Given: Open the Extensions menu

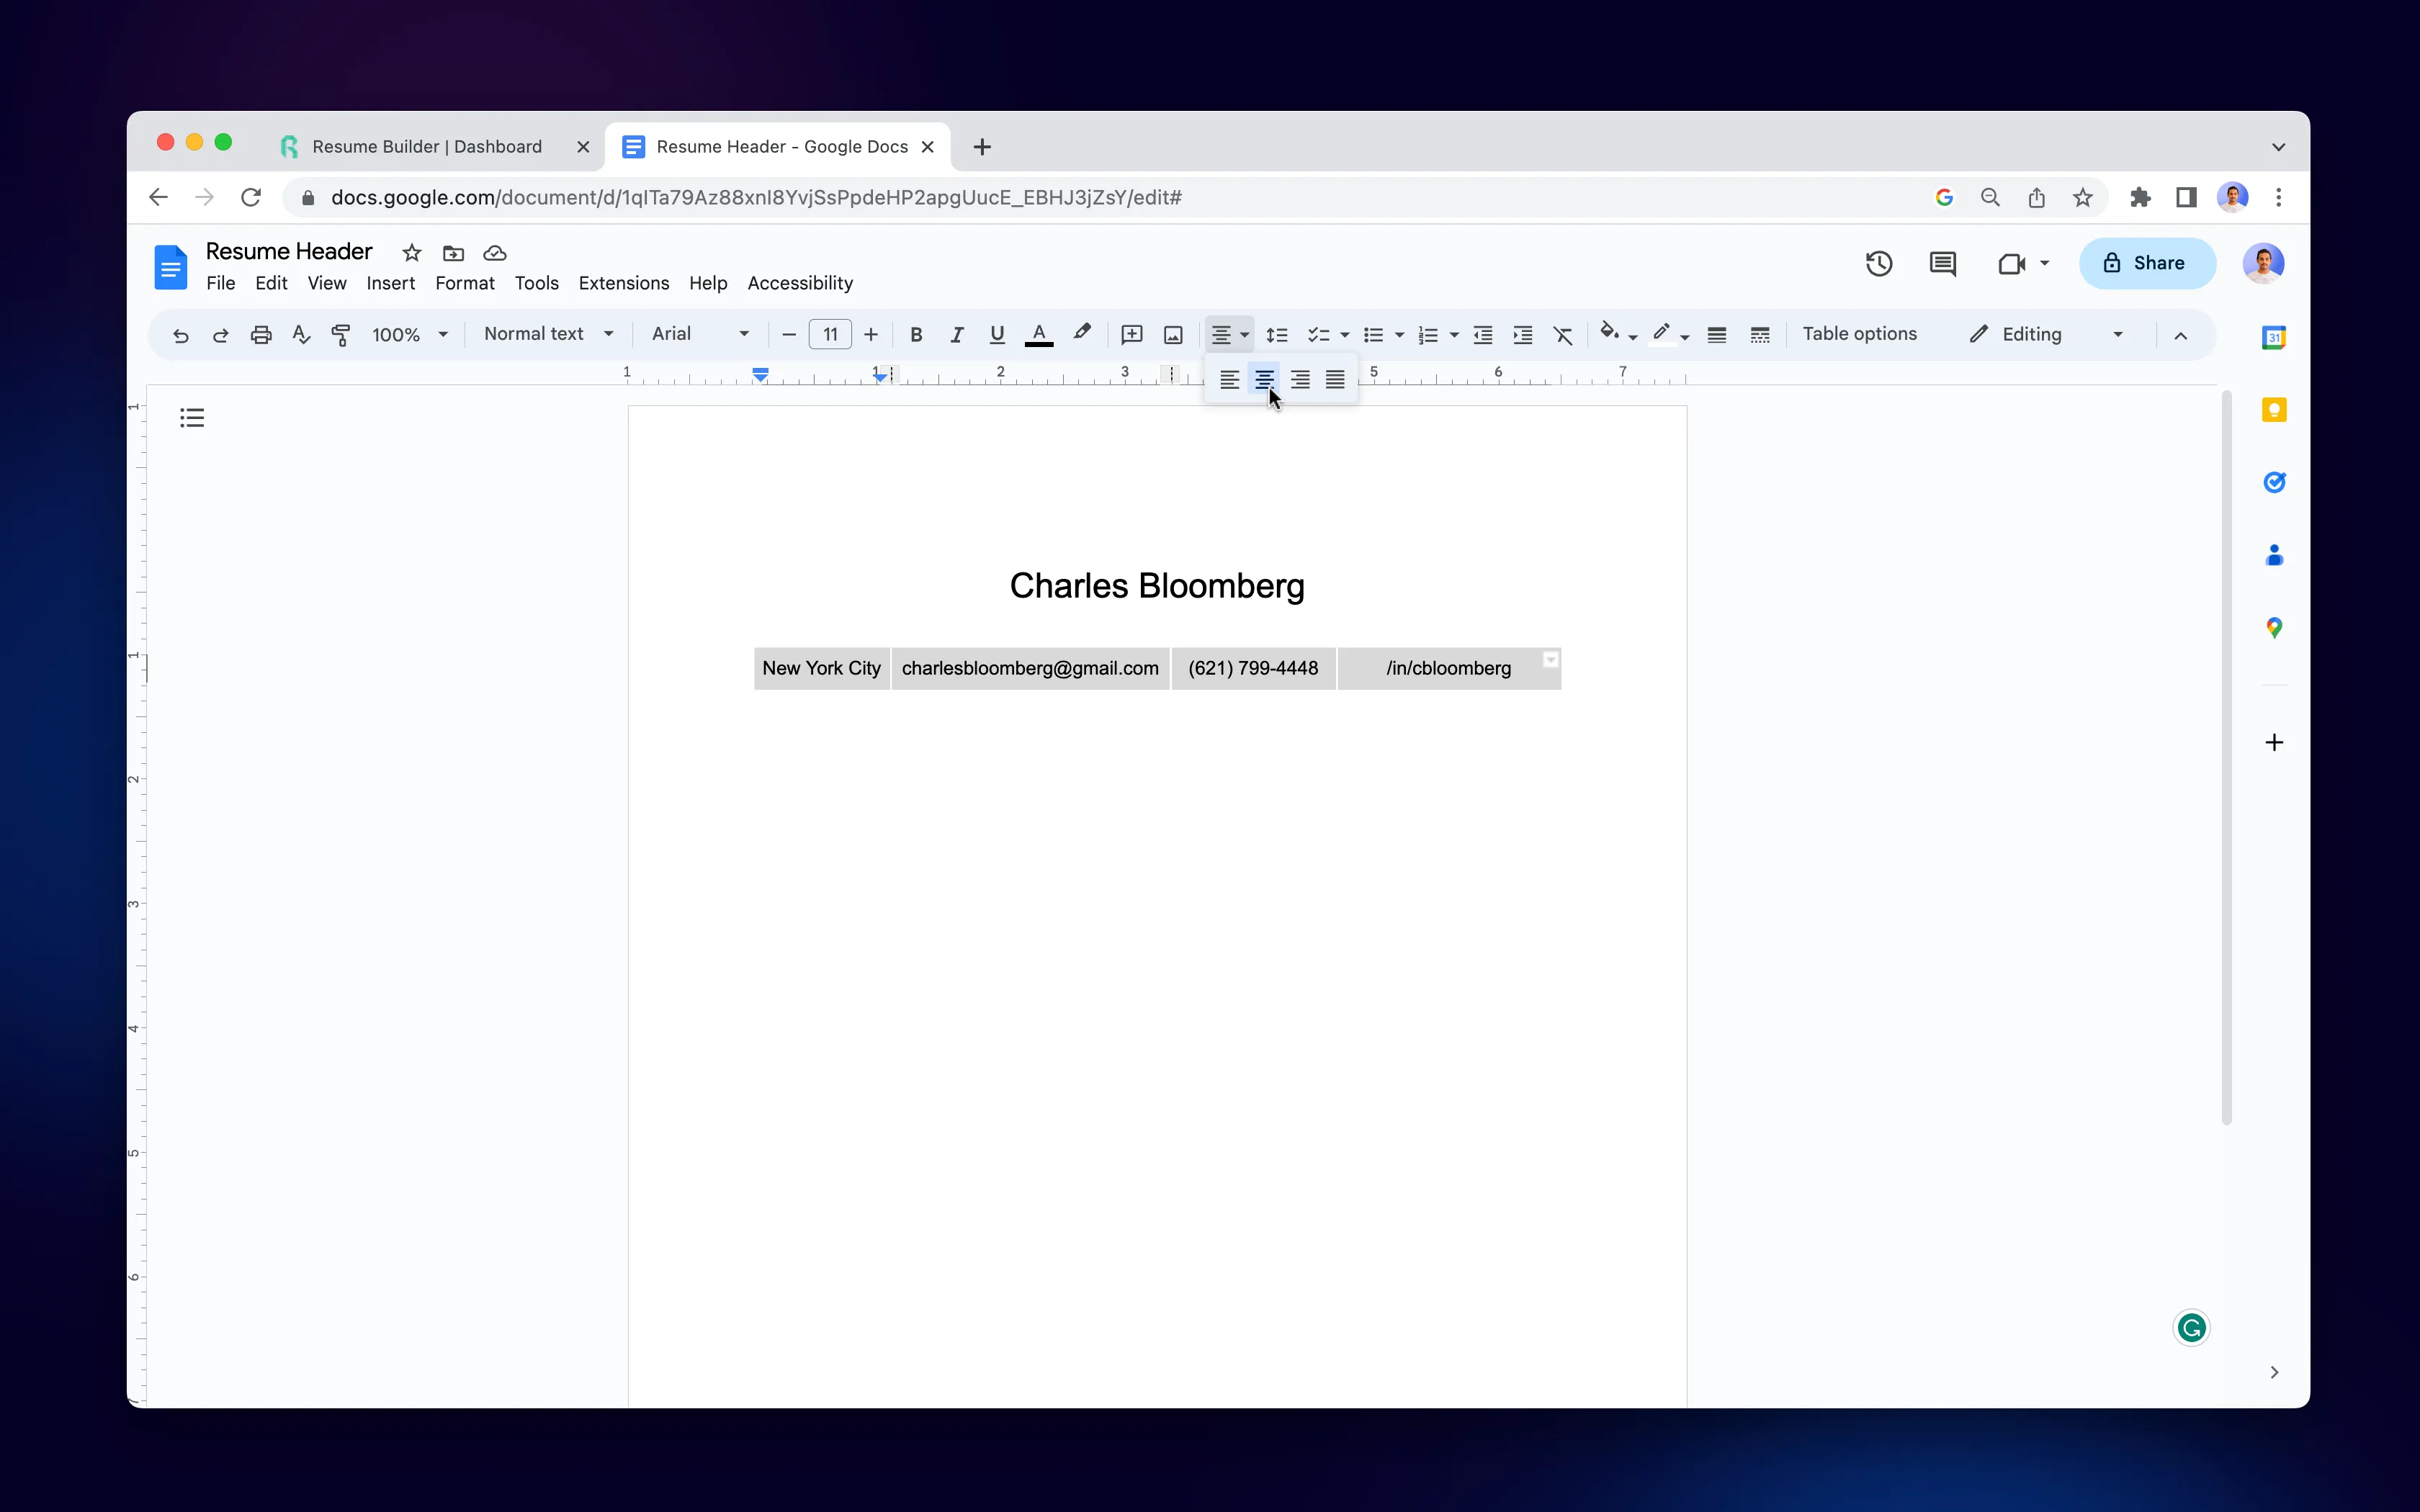Looking at the screenshot, I should tap(624, 282).
